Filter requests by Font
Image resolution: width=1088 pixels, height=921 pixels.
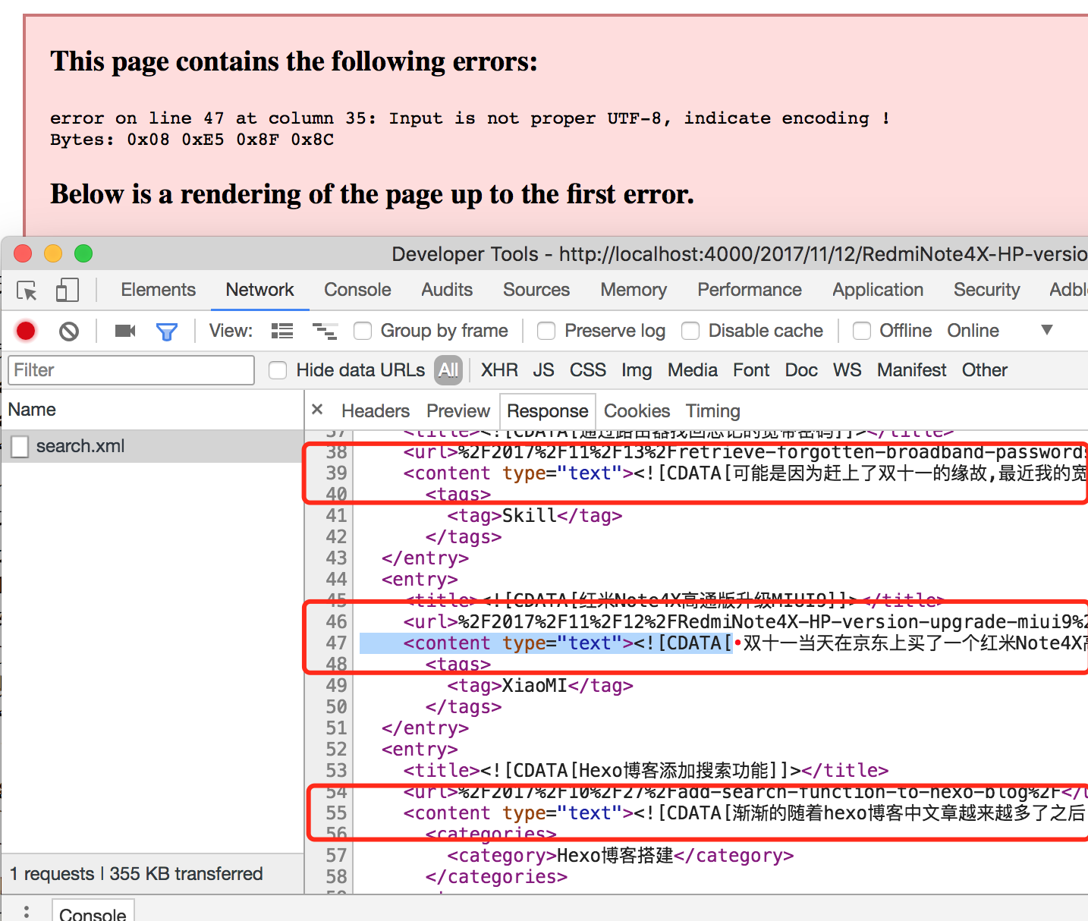click(x=751, y=370)
